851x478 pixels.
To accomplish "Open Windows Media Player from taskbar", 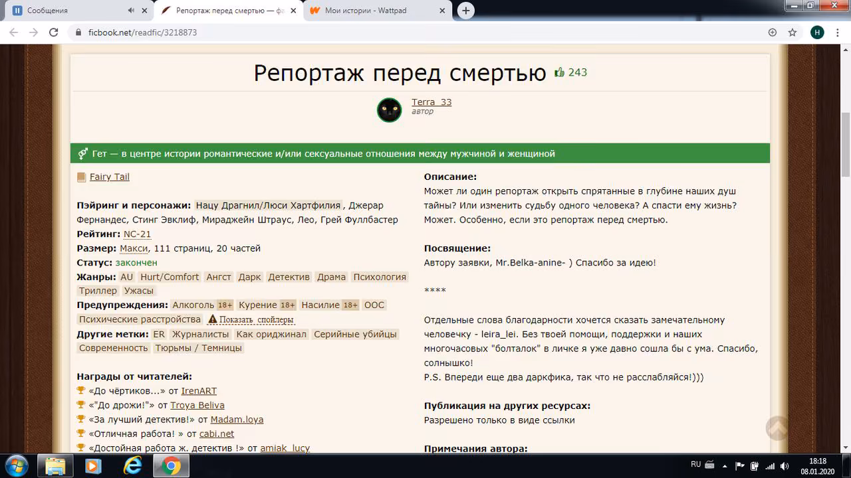I will tap(92, 466).
